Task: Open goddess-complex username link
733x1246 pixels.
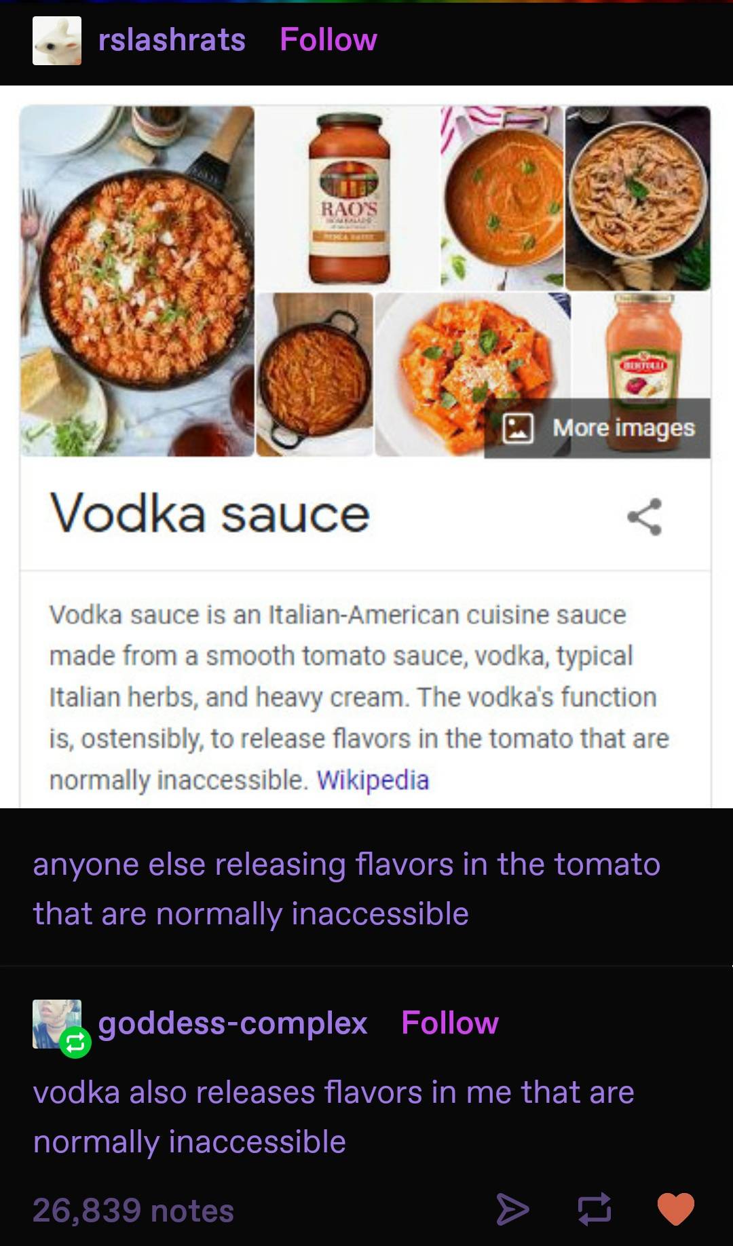Action: click(233, 1023)
